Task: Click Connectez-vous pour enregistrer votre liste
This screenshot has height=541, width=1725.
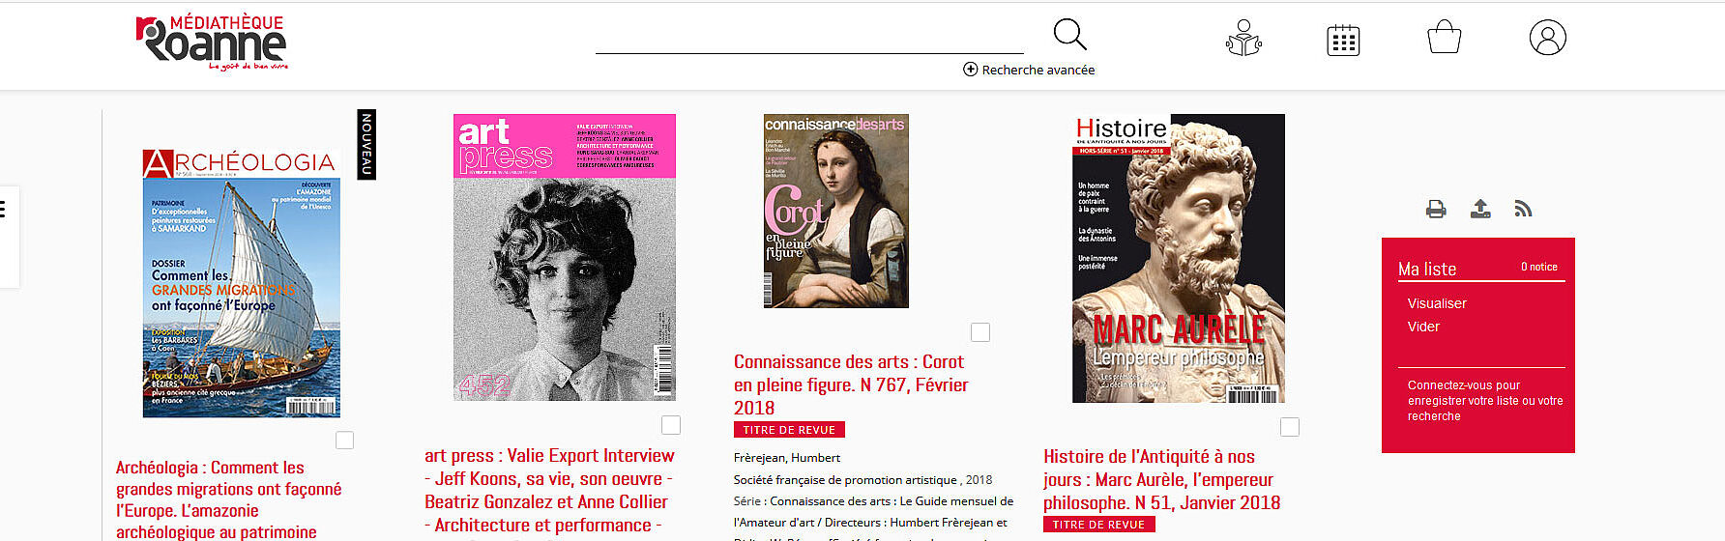Action: (x=1484, y=400)
